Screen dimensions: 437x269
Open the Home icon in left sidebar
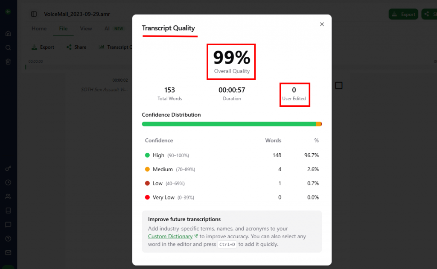pos(8,34)
